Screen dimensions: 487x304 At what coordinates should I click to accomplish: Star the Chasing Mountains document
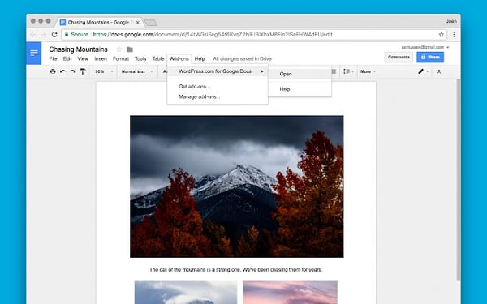coord(119,49)
